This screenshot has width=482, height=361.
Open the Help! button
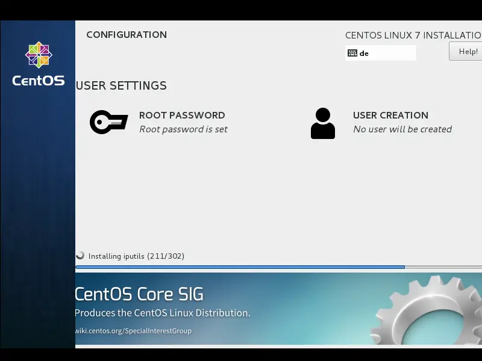[465, 51]
